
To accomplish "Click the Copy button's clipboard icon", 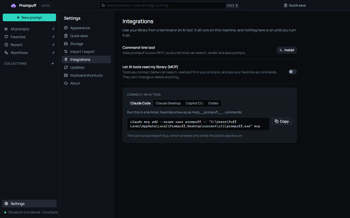I will pyautogui.click(x=276, y=121).
